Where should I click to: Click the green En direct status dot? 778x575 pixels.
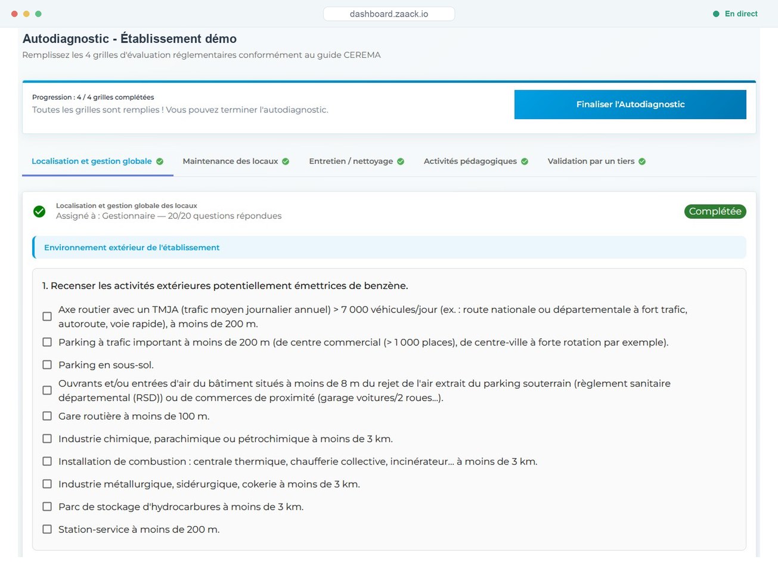point(716,14)
